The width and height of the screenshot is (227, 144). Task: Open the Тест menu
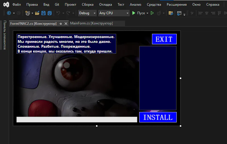pyautogui.click(x=121, y=5)
